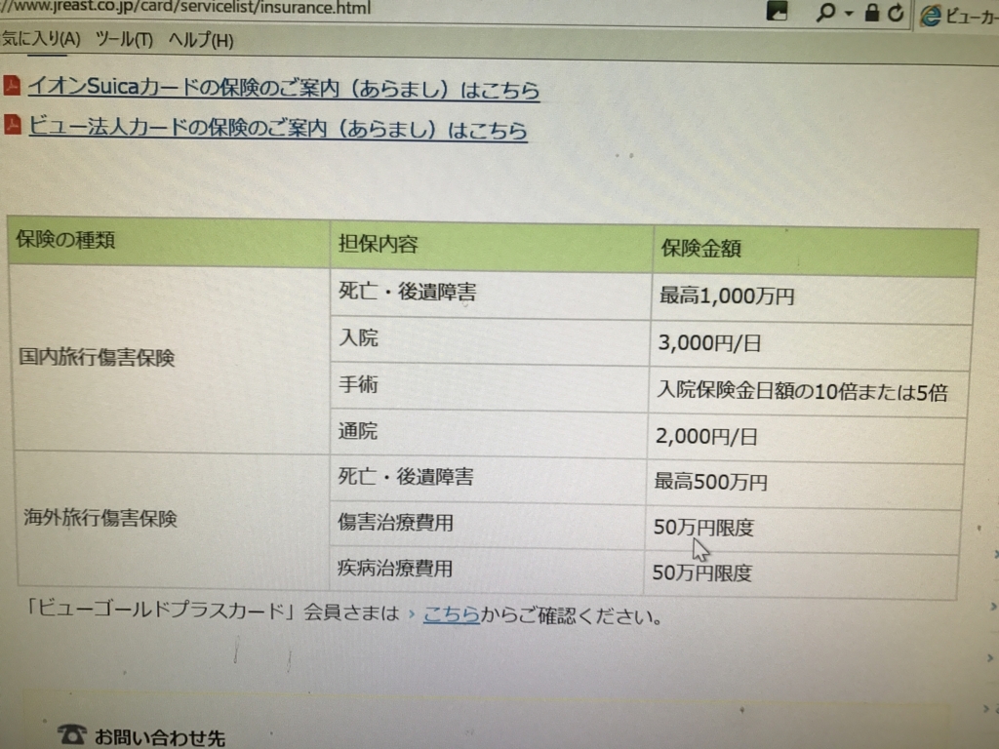Click the 入院 coverage cell
The width and height of the screenshot is (999, 749).
490,340
